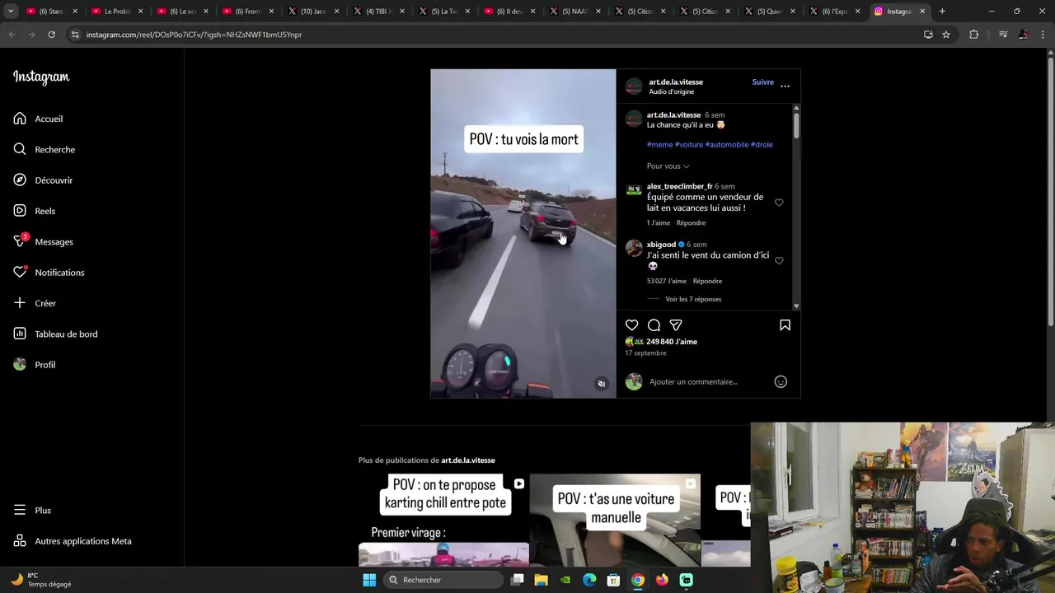Reply to xbigood's comment
Screen dimensions: 1055x593
(x=707, y=281)
